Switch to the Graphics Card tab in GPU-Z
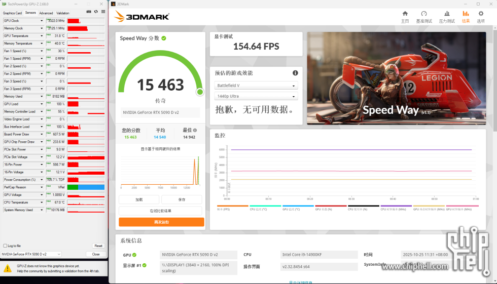497x284 pixels. tap(12, 13)
